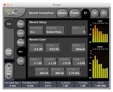This screenshot has width=113, height=92.
Task: Open the Library tab
Action: click(62, 13)
